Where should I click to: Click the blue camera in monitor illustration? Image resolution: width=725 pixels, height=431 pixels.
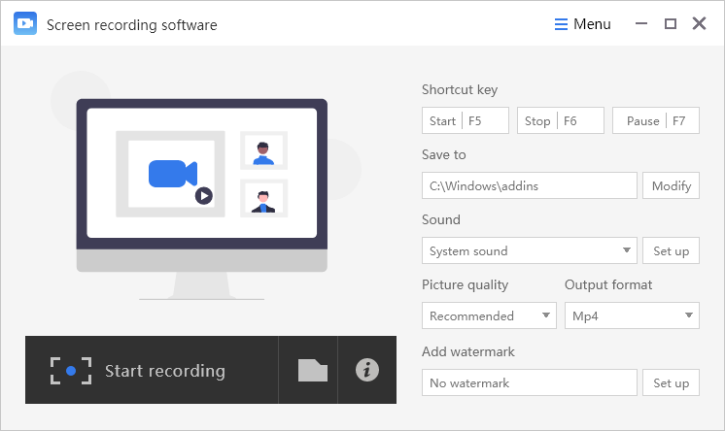click(173, 174)
